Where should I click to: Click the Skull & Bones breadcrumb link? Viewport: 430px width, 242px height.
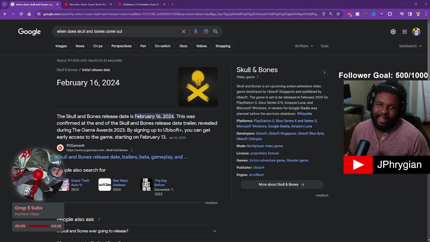67,70
